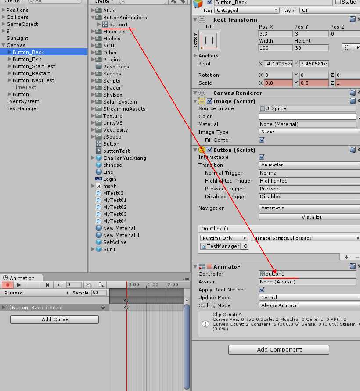Open the Button (Script) help icon
Image resolution: width=360 pixels, height=391 pixels.
click(353, 150)
